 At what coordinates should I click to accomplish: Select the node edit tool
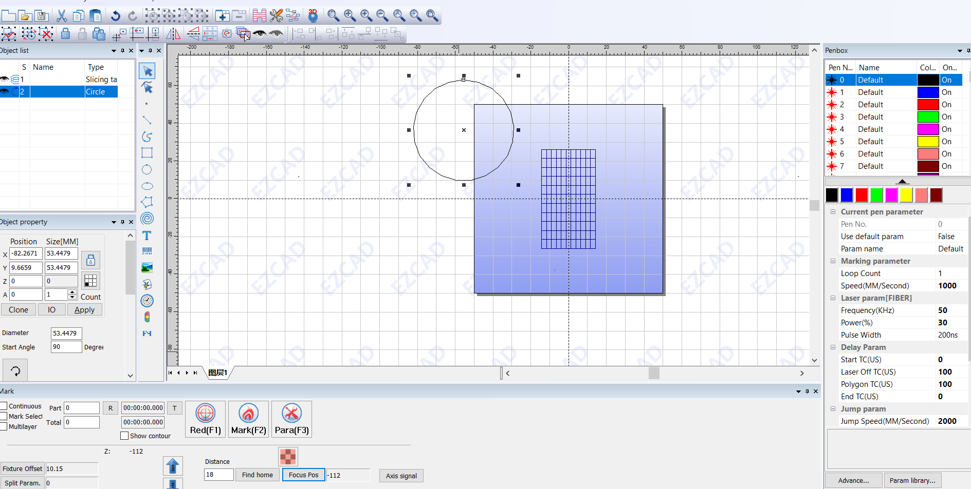(147, 87)
